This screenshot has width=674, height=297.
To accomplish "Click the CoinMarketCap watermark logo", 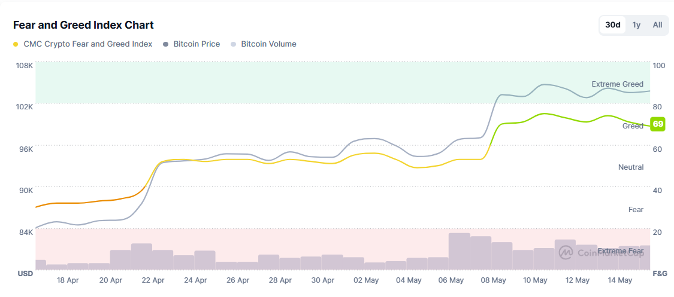I will coord(566,253).
